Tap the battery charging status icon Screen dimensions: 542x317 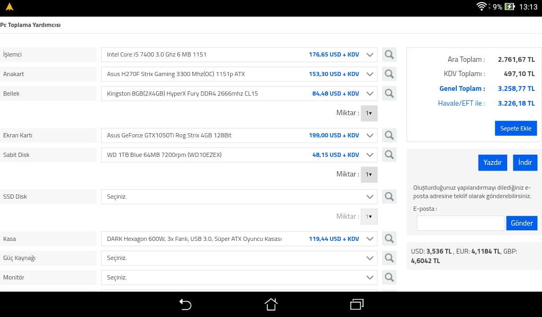(510, 6)
